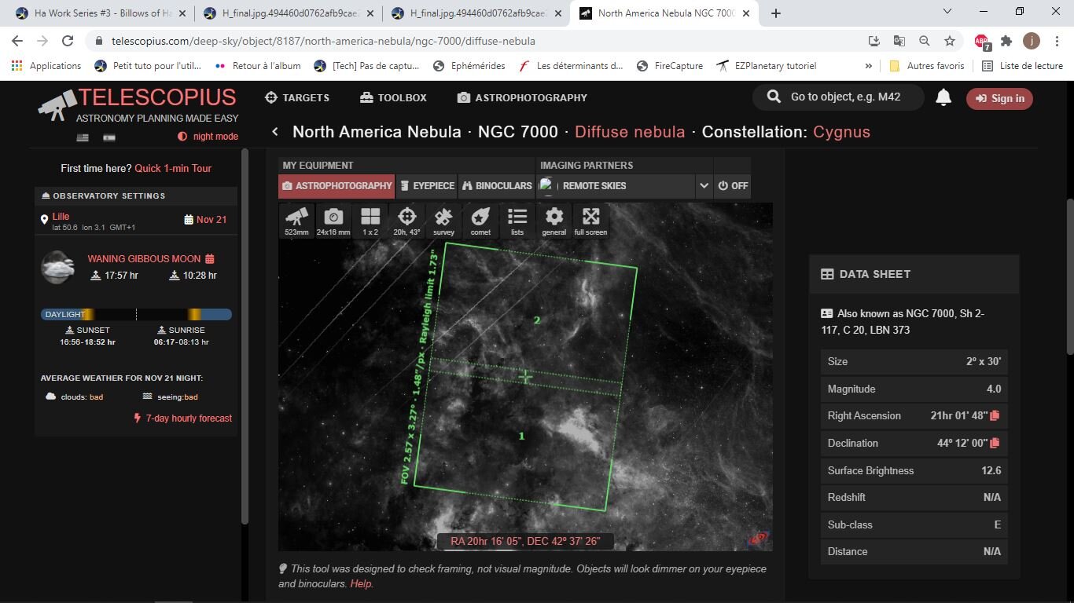The height and width of the screenshot is (603, 1074).
Task: Switch the framing view to full screen
Action: (590, 221)
